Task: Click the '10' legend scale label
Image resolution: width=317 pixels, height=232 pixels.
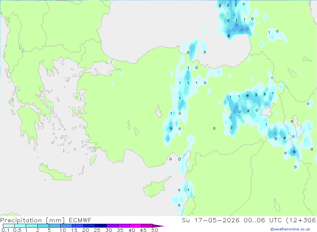Action: tap(63, 230)
